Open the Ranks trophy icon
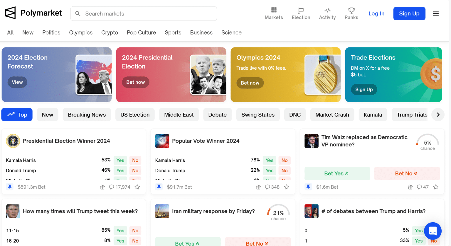This screenshot has height=246, width=451. 351,11
